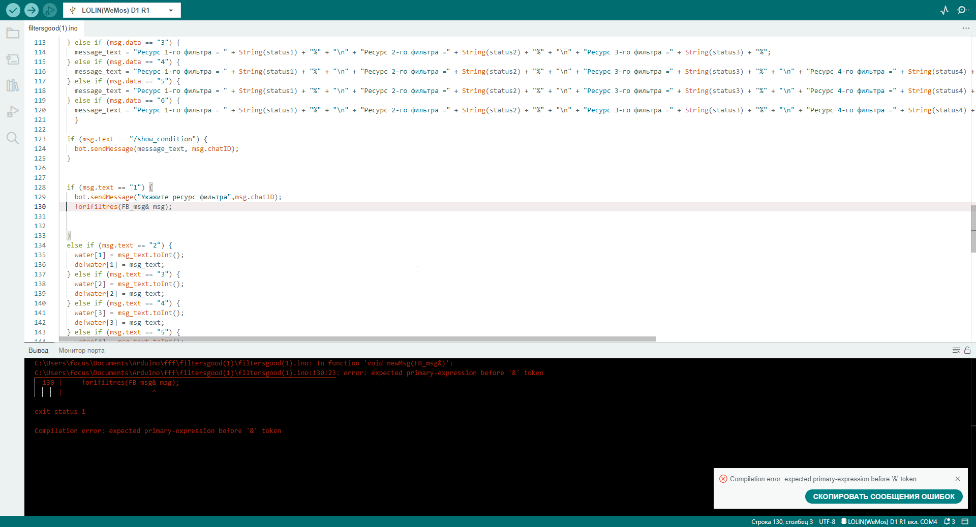Click the Upload arrow button
This screenshot has width=976, height=527.
click(32, 10)
